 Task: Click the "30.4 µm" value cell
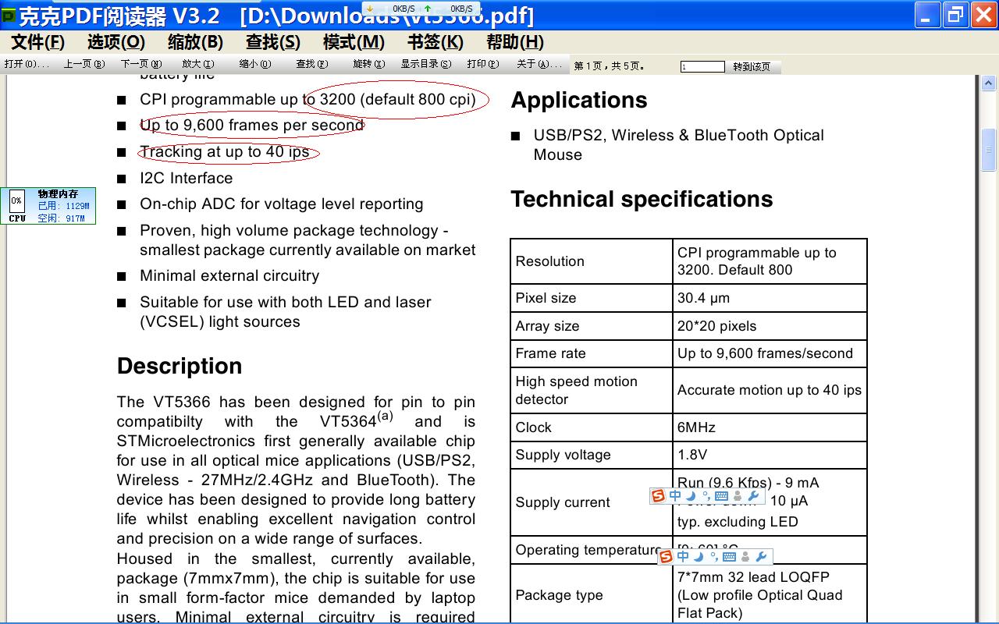[770, 298]
